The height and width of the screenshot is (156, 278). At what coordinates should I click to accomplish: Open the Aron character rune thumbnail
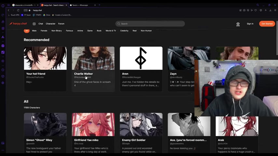pos(141,58)
